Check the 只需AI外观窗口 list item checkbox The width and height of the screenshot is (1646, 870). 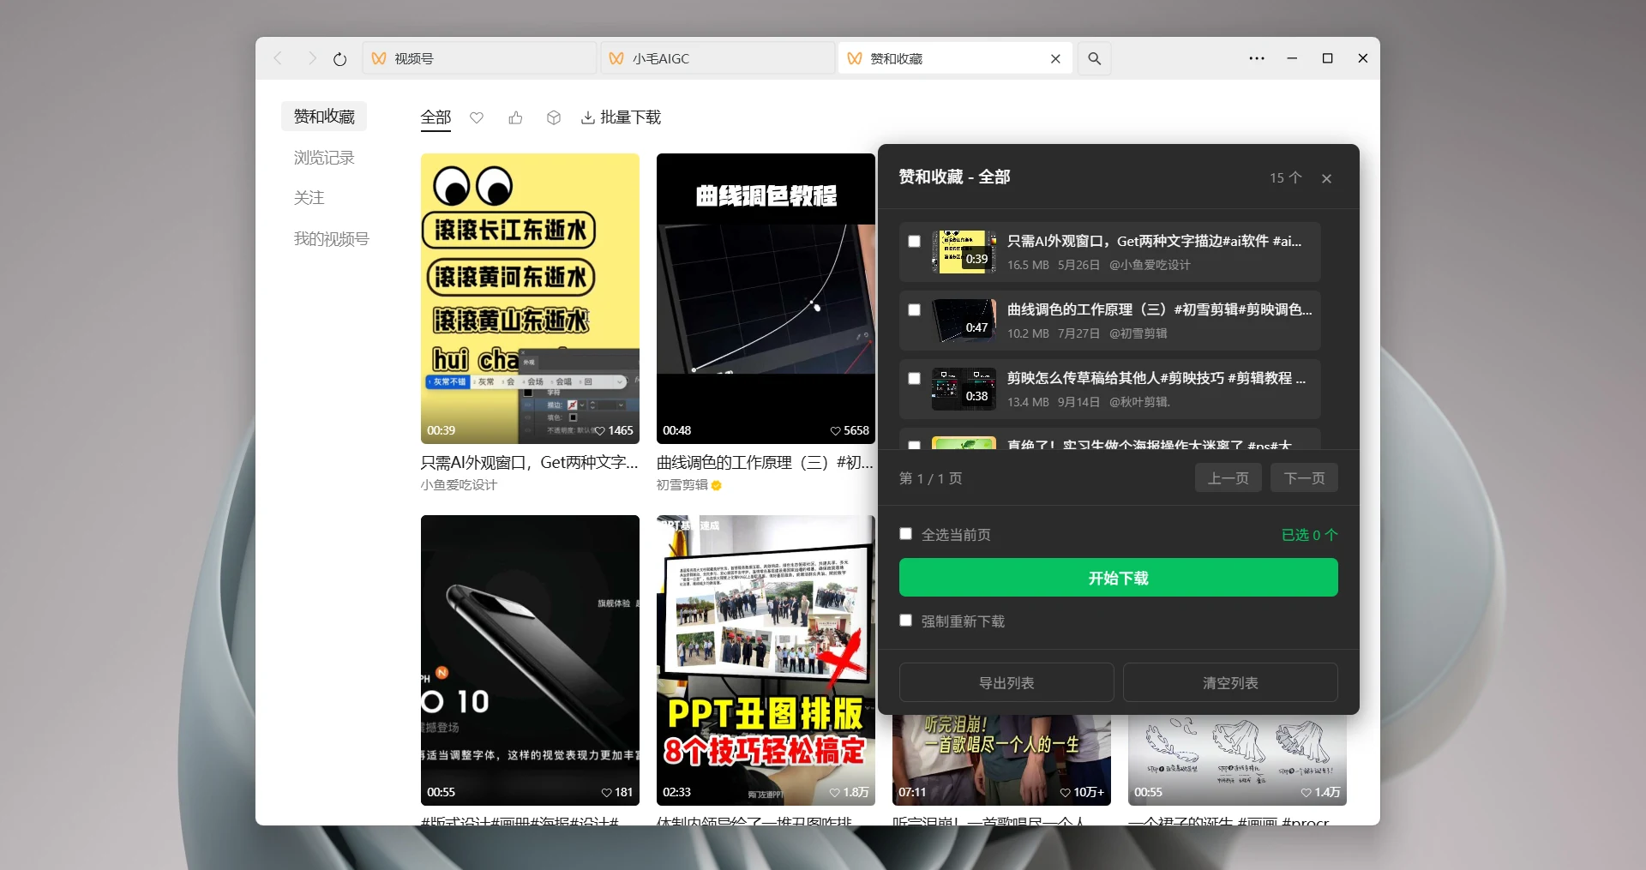914,241
